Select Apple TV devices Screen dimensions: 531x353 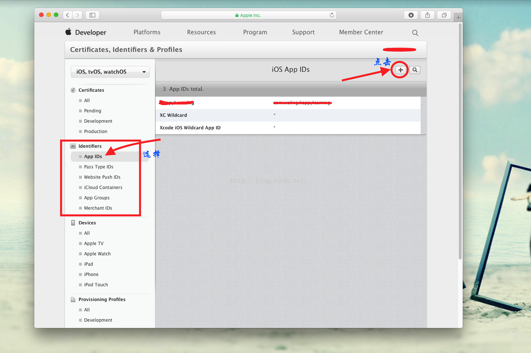click(94, 244)
